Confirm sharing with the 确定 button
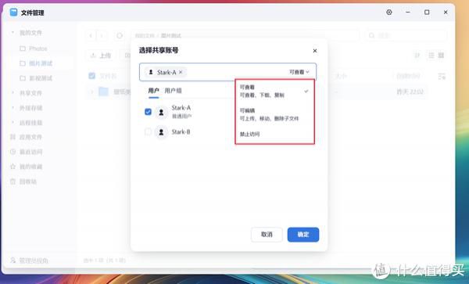This screenshot has width=469, height=284. (303, 235)
